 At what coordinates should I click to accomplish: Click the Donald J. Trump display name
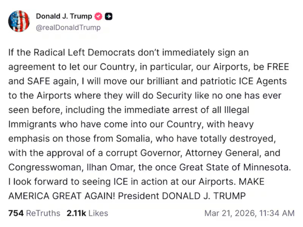(64, 16)
